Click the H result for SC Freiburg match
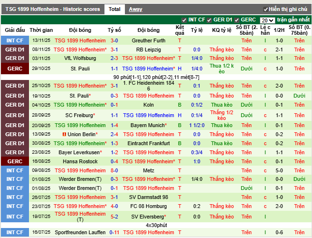The image size is (312, 238). 180,115
